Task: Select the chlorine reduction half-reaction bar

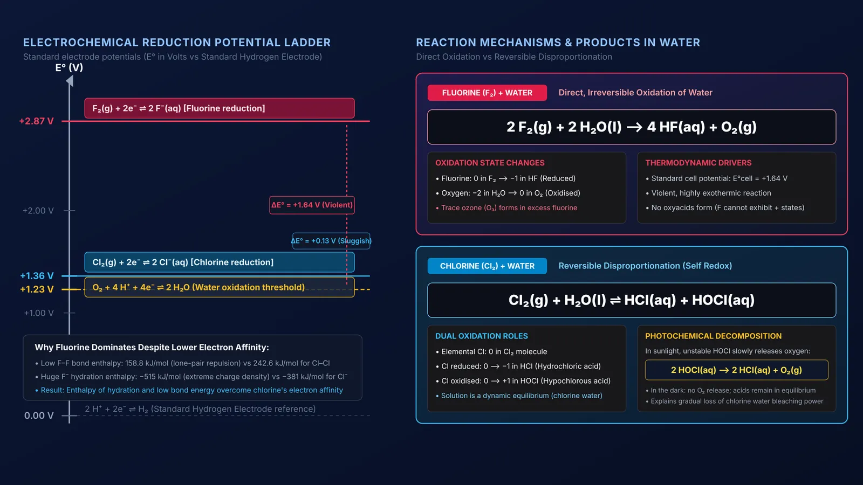Action: coord(220,262)
